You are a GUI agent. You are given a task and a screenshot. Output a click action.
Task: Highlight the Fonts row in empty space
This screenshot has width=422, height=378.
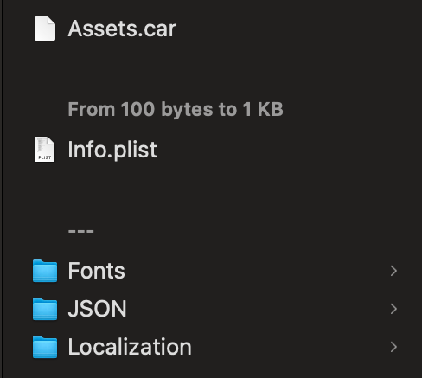coord(257,271)
